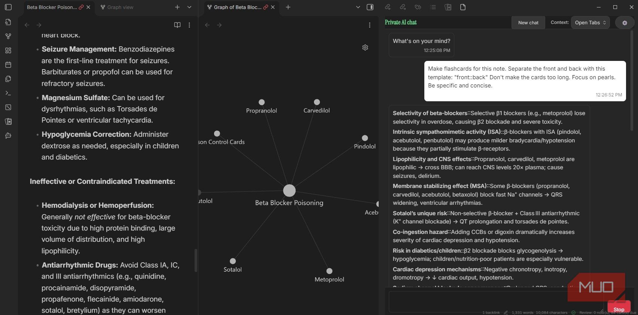Image resolution: width=638 pixels, height=315 pixels.
Task: Toggle the left sidebar collapse icon
Action: (x=8, y=7)
